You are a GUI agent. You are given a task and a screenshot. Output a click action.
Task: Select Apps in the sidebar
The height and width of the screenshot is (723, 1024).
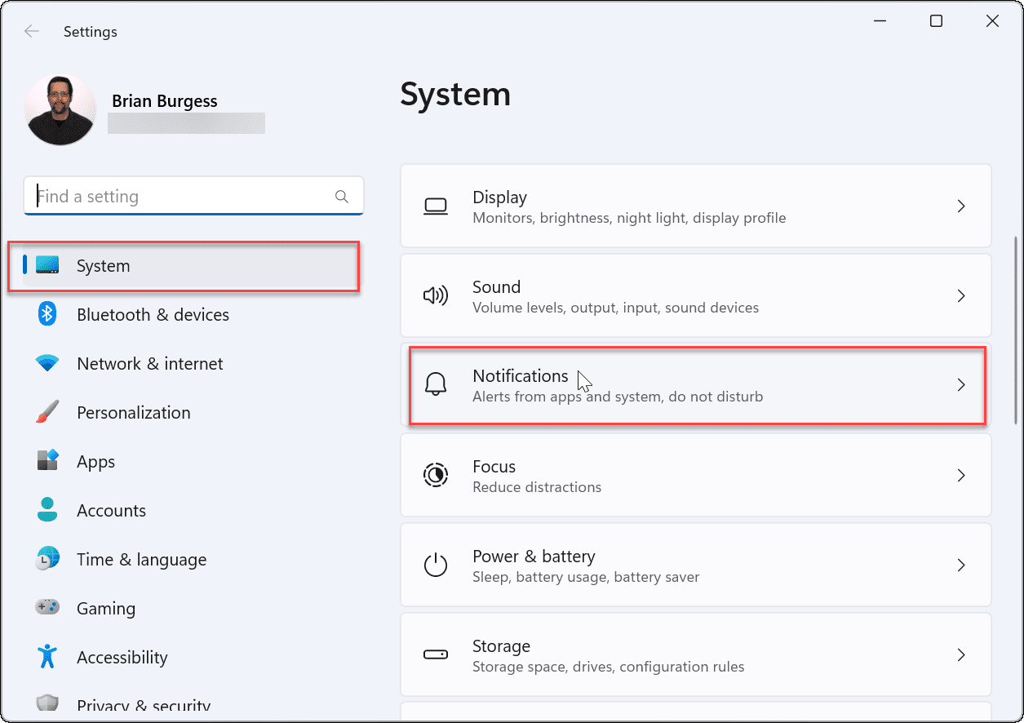point(95,461)
